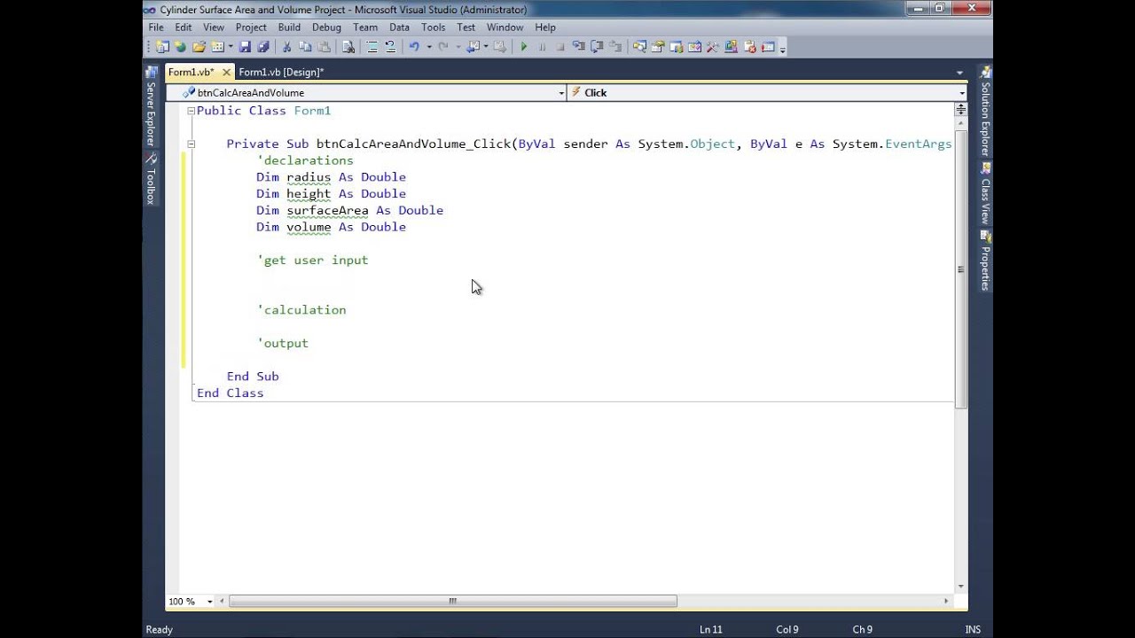The width and height of the screenshot is (1135, 638).
Task: Collapse the Public Class Form1 region
Action: pos(191,111)
